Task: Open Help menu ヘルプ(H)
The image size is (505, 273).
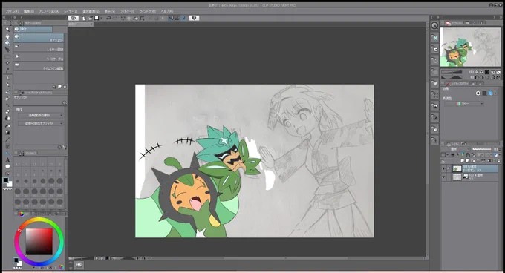Action: pos(167,11)
